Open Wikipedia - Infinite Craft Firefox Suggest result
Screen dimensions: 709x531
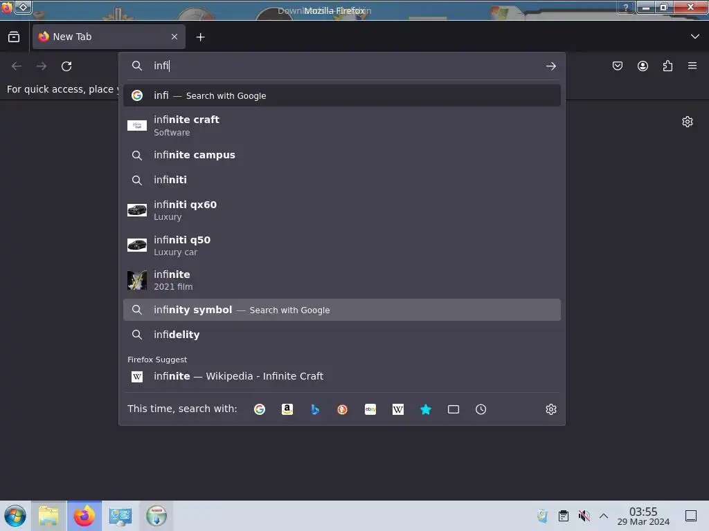[342, 376]
